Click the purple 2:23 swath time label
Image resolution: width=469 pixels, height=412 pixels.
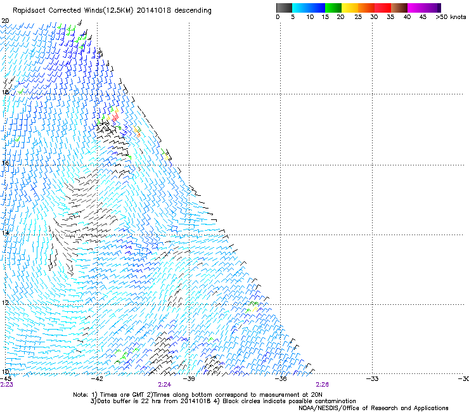tap(6, 385)
